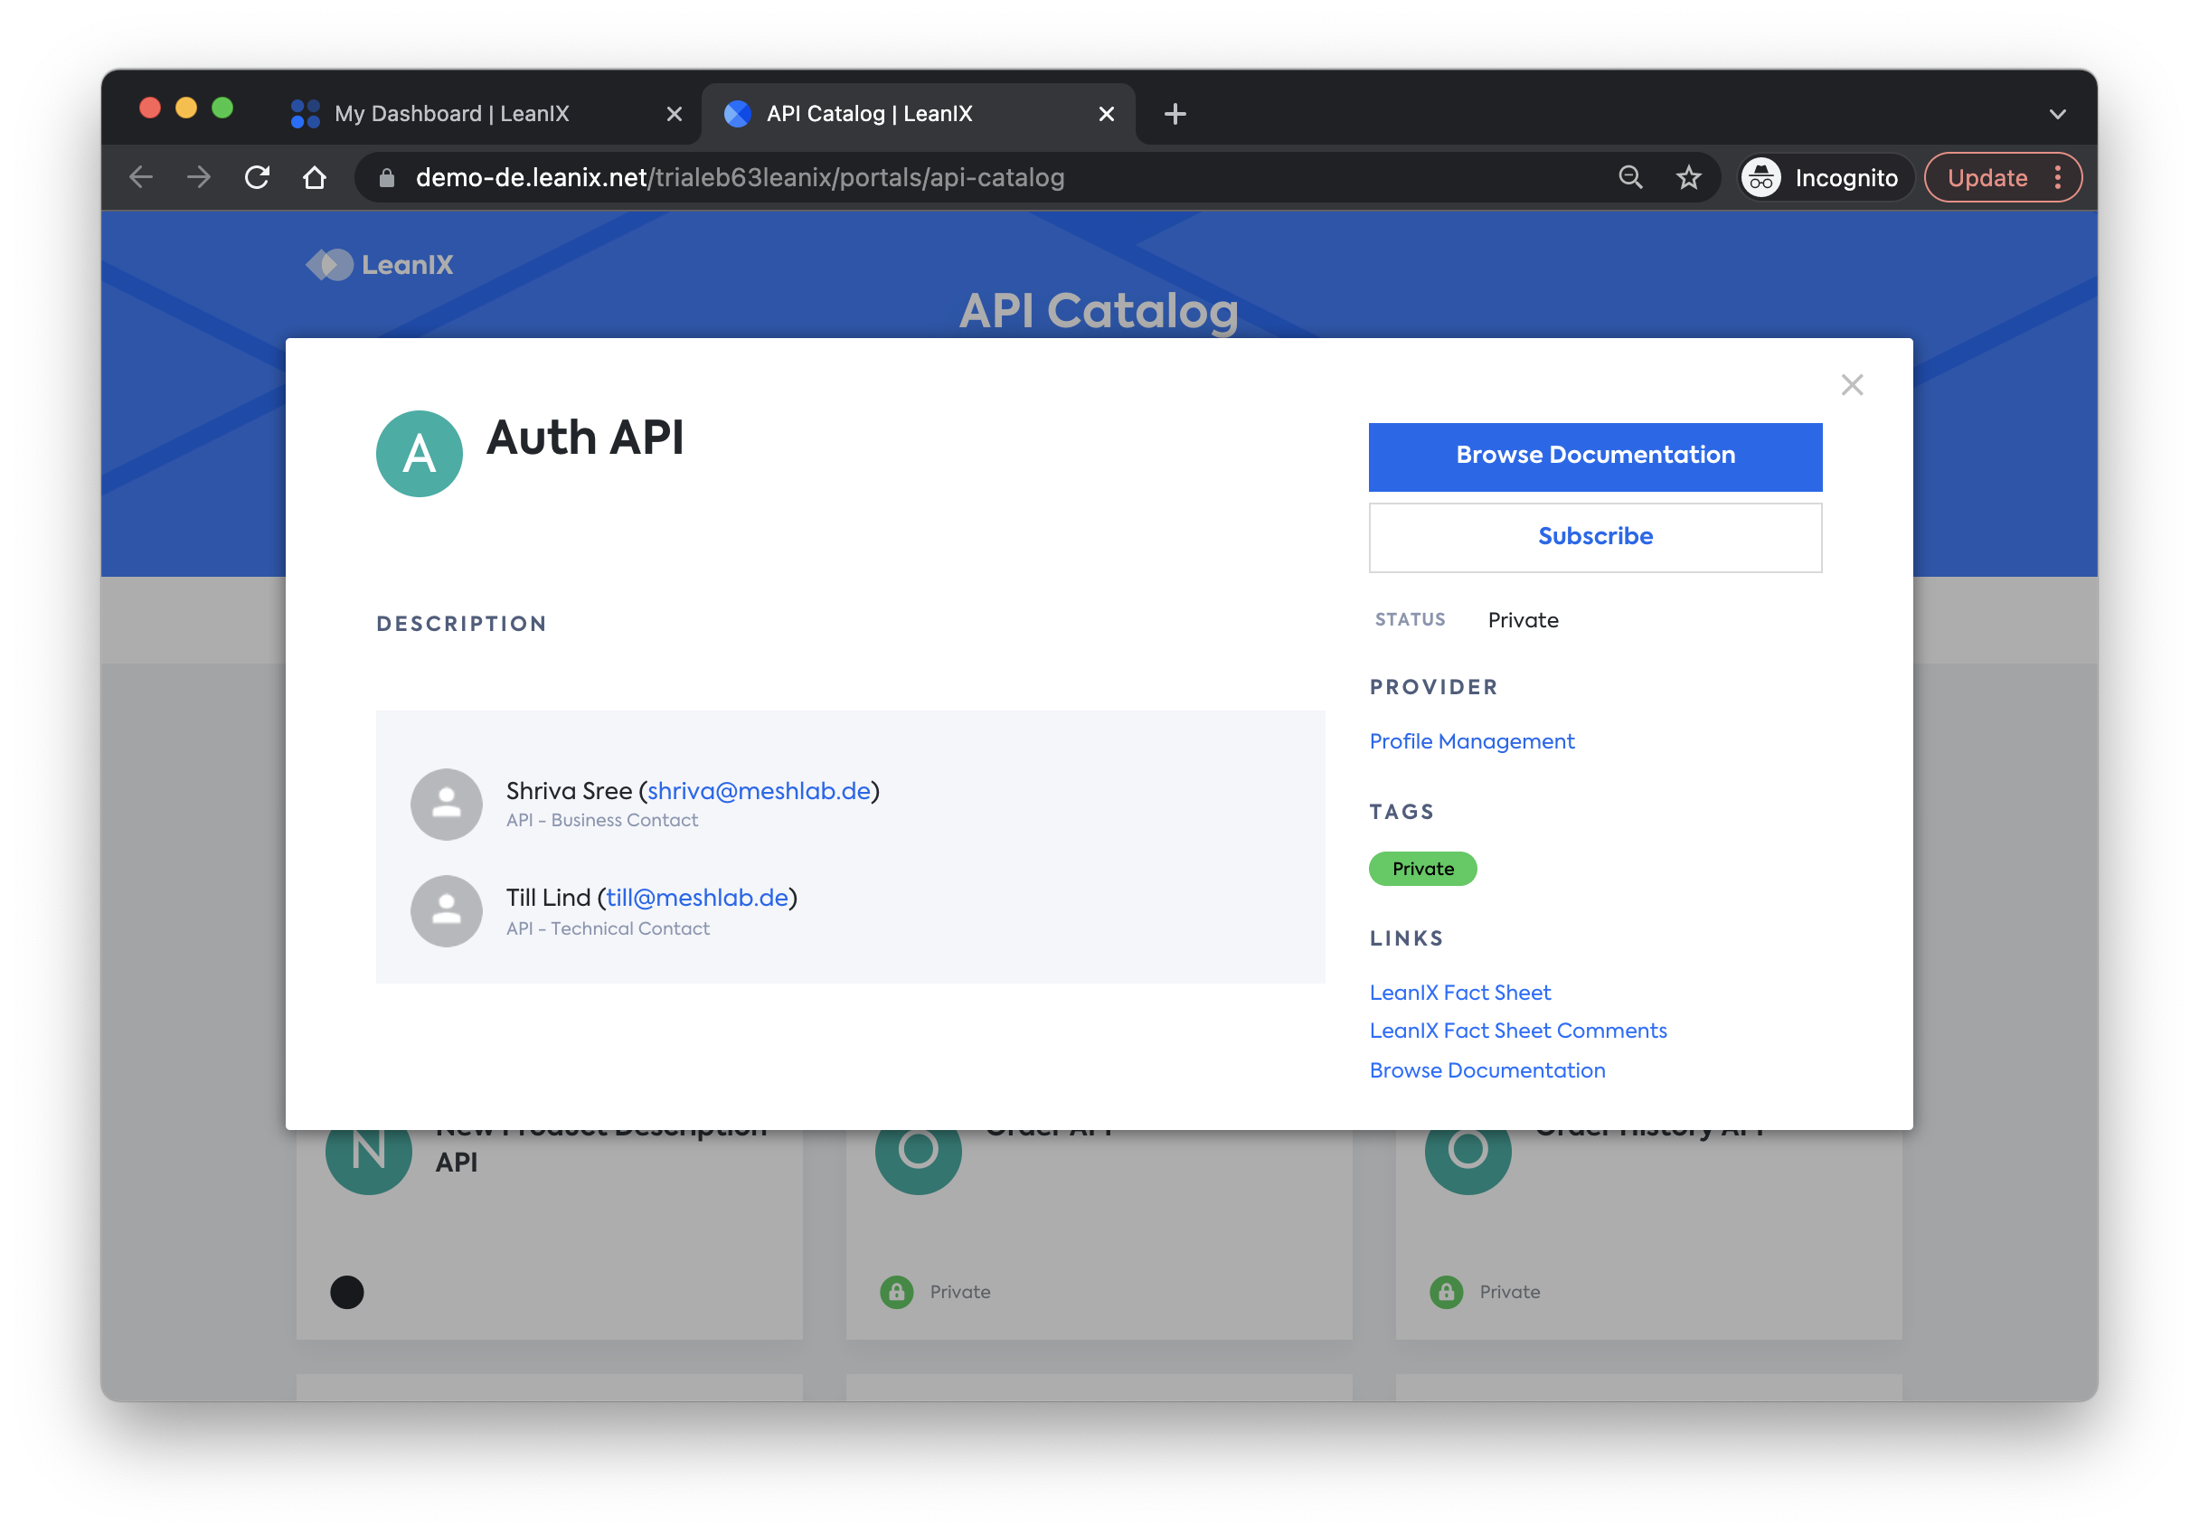This screenshot has width=2199, height=1535.
Task: Close the Auth API dialog
Action: [x=1851, y=385]
